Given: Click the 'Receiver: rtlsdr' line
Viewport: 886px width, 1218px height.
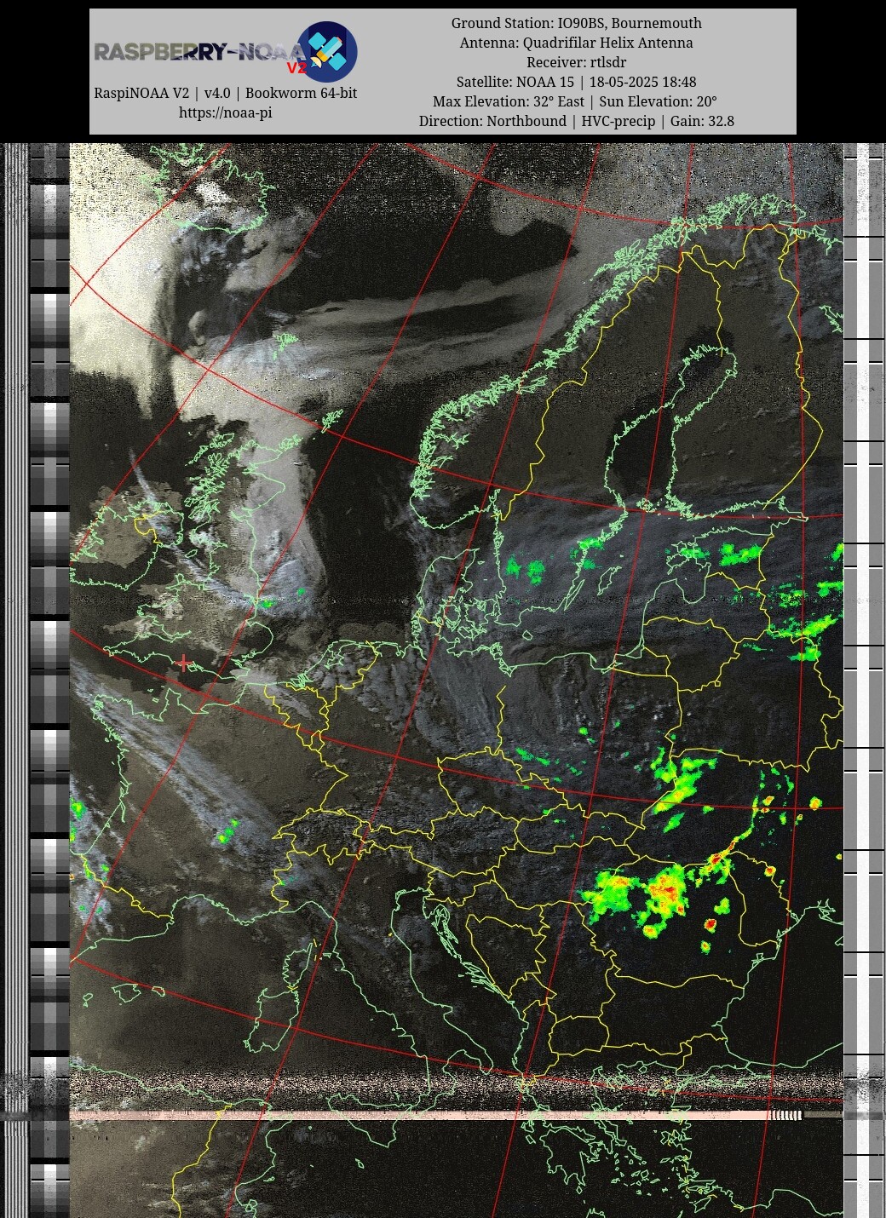Looking at the screenshot, I should (x=577, y=62).
